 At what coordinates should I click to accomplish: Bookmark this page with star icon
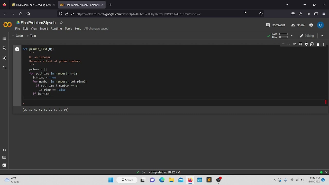261,14
